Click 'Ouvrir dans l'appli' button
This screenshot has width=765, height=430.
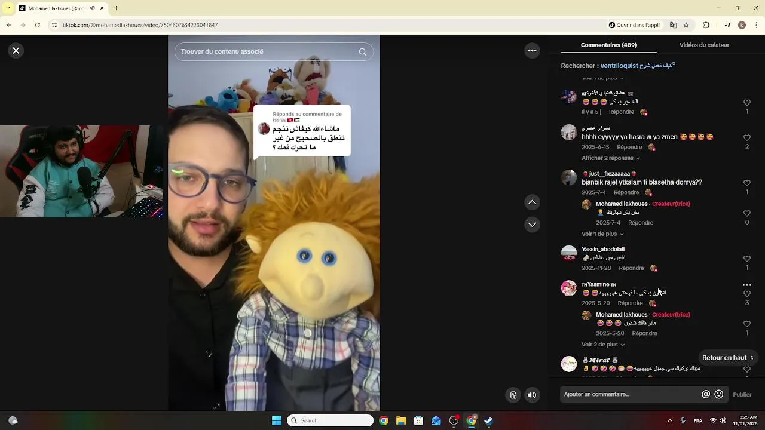[x=634, y=25]
